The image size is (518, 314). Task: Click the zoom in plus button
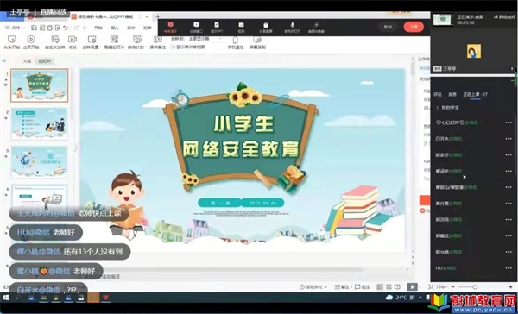tap(511, 287)
